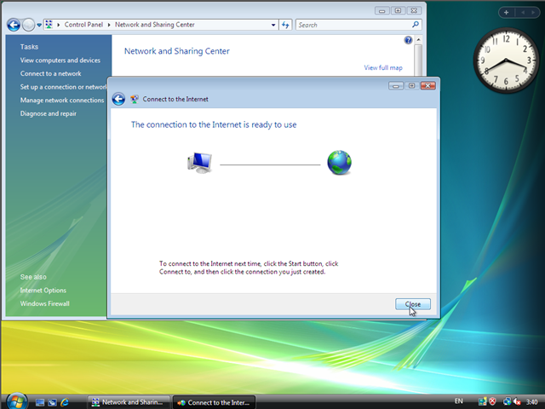Click the red X of Connect dialog
Viewport: 545px width, 409px height.
click(x=427, y=85)
